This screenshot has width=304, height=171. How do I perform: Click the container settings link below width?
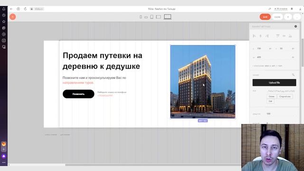267,66
